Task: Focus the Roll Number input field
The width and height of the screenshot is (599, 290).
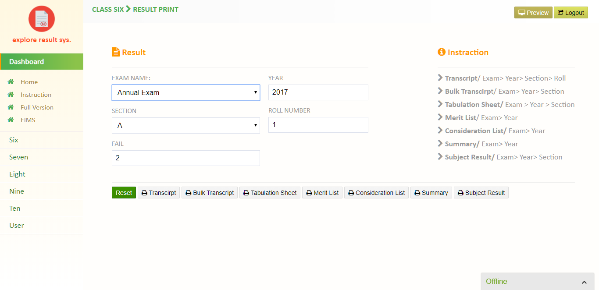Action: click(318, 125)
